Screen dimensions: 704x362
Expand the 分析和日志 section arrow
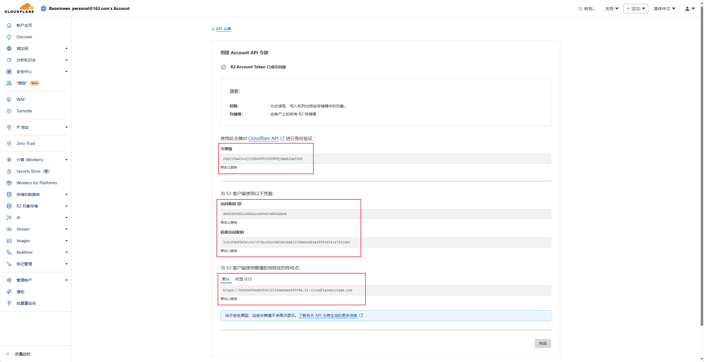pos(66,60)
